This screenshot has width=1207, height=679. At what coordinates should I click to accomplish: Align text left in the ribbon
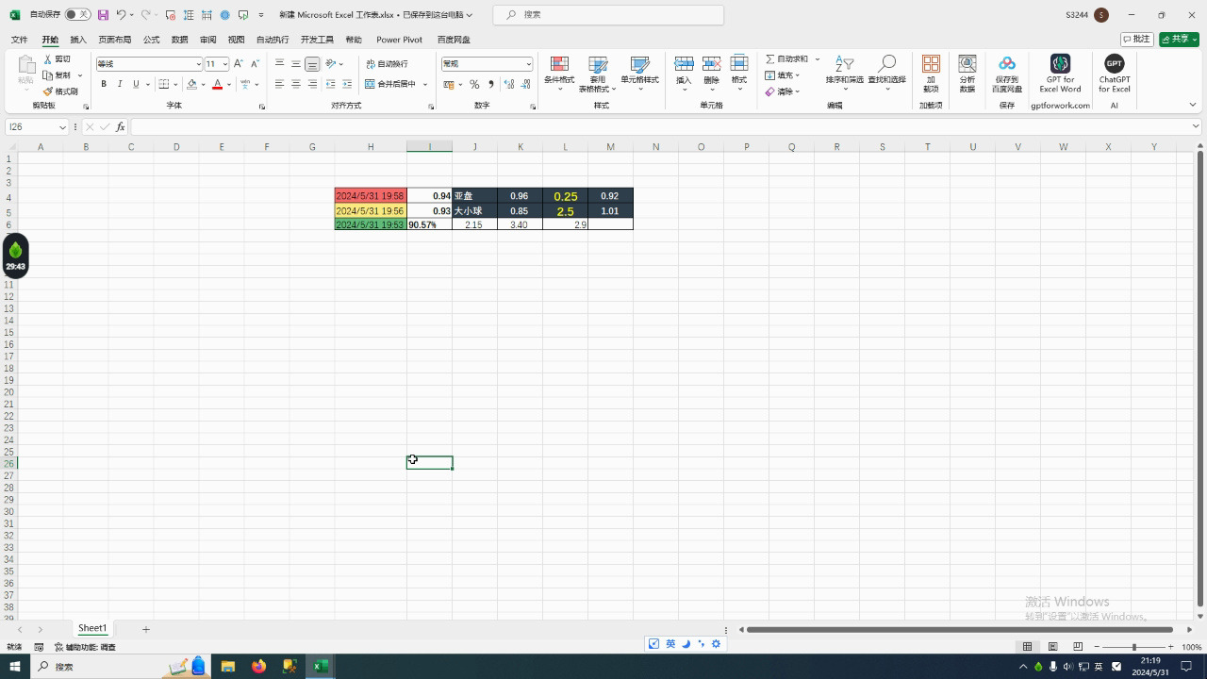(x=279, y=84)
